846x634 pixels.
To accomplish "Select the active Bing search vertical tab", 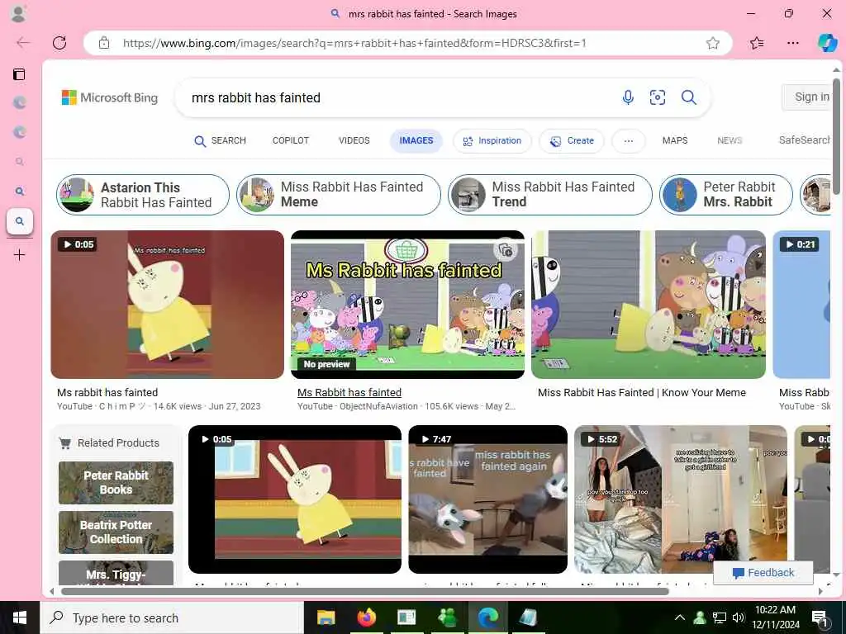I will point(20,221).
